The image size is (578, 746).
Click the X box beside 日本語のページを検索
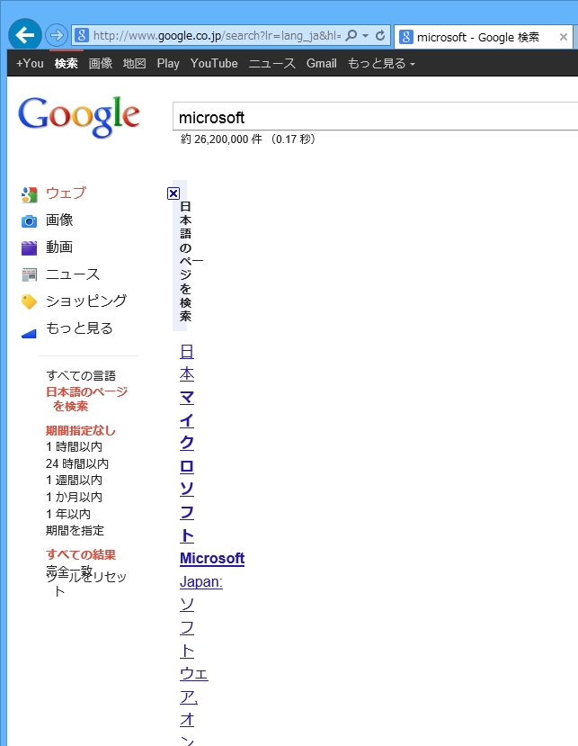coord(173,193)
